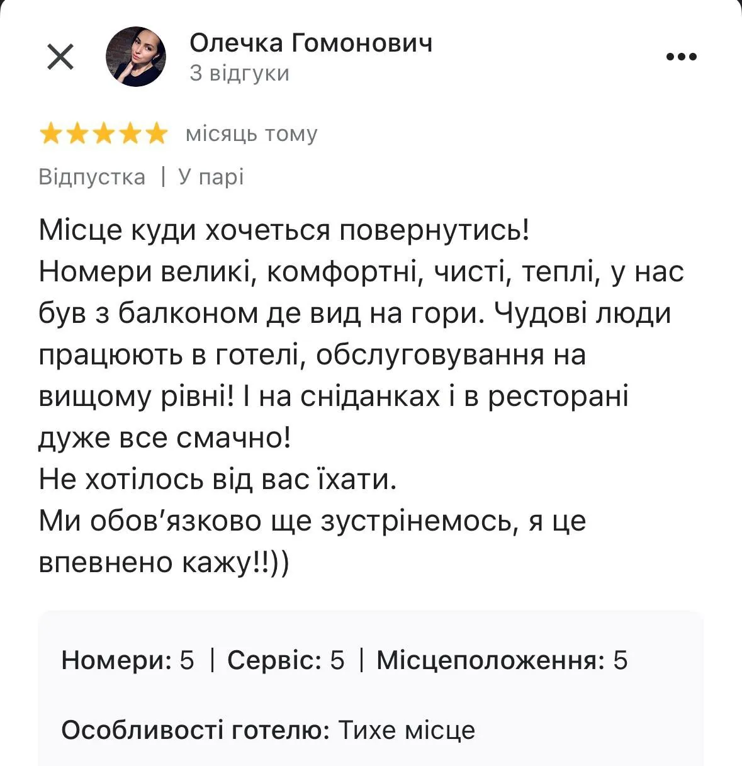Tap the "Сервіс: 5" rating
The height and width of the screenshot is (766, 742).
click(x=286, y=660)
